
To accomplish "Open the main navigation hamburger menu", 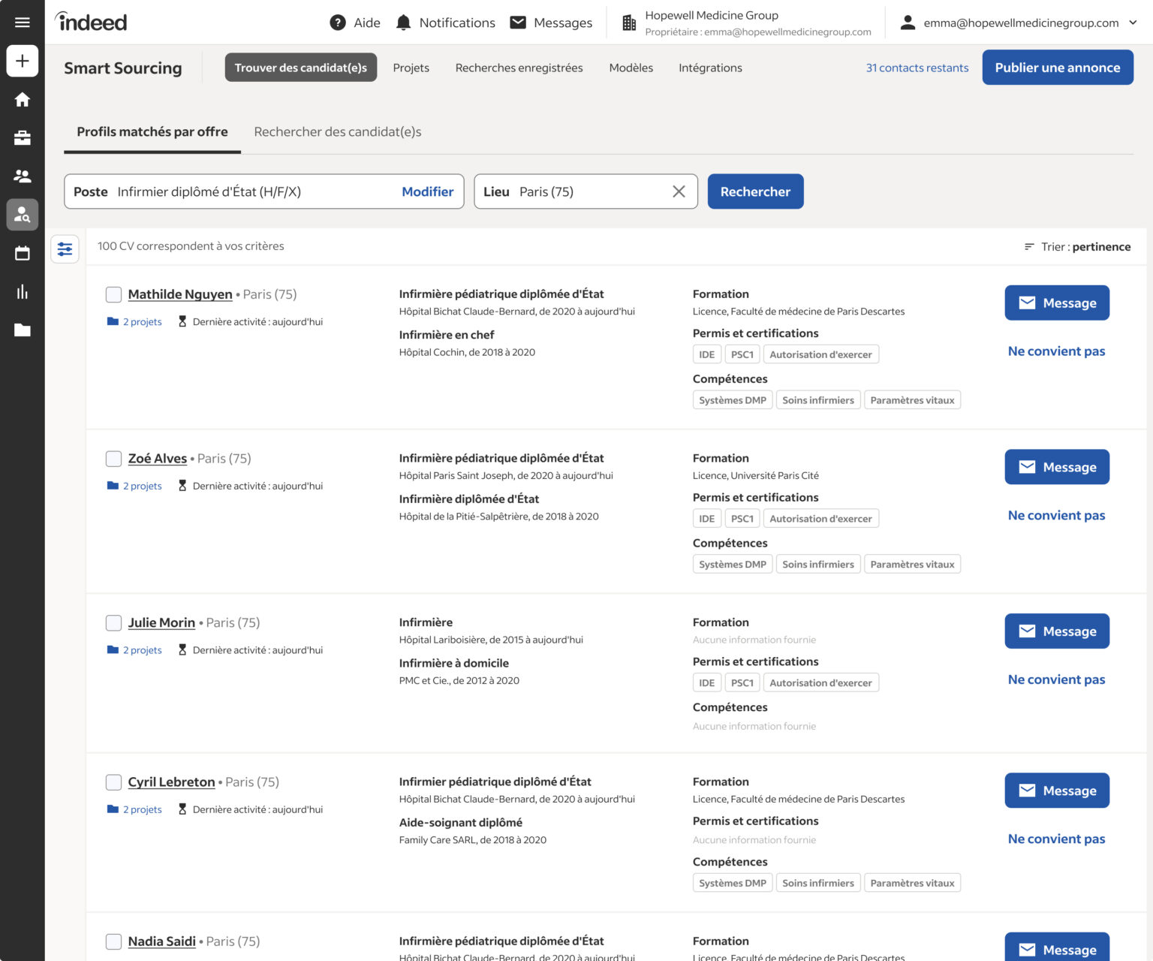I will pos(22,22).
